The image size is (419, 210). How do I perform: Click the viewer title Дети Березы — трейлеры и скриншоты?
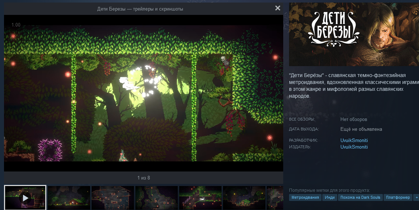(140, 9)
